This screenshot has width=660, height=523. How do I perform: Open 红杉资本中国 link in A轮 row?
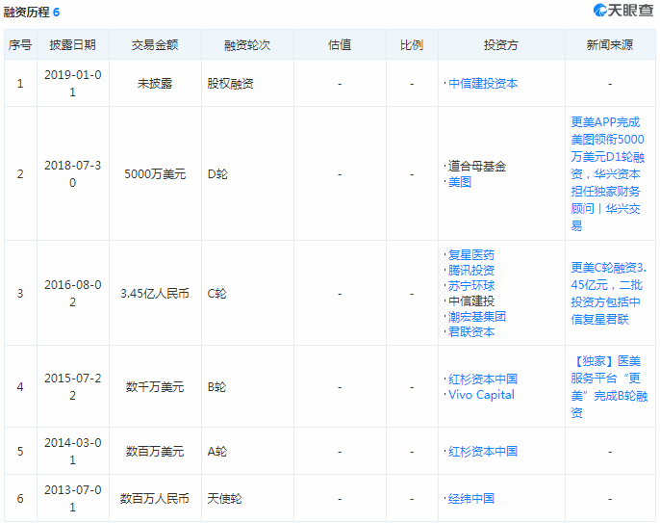[x=483, y=452]
